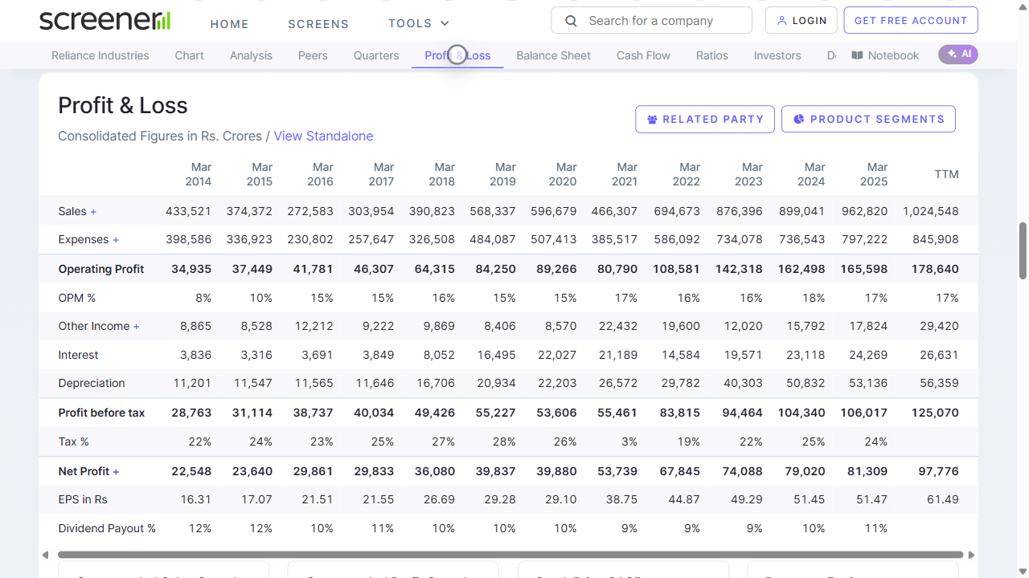This screenshot has height=578, width=1029.
Task: Open the Screens navigation item
Action: (x=318, y=24)
